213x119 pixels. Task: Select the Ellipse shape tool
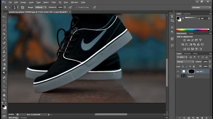(4, 90)
